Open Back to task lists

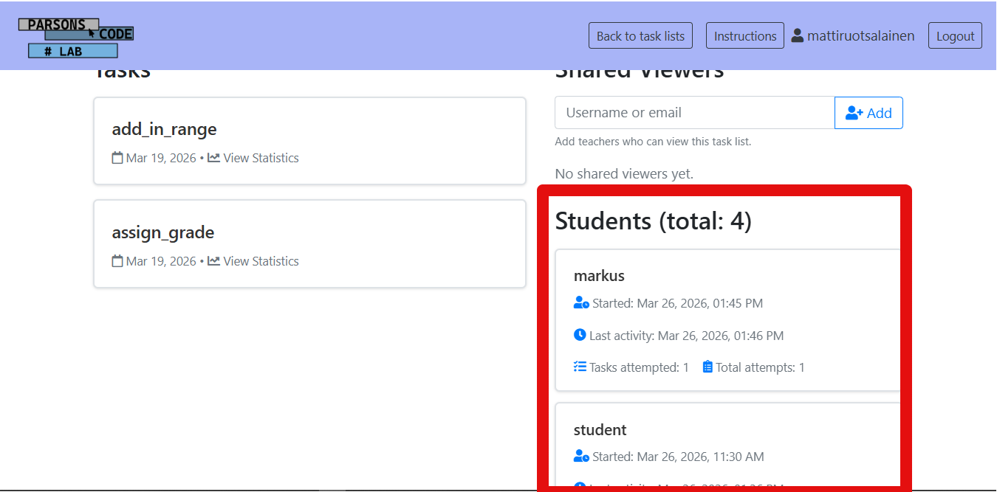coord(640,35)
